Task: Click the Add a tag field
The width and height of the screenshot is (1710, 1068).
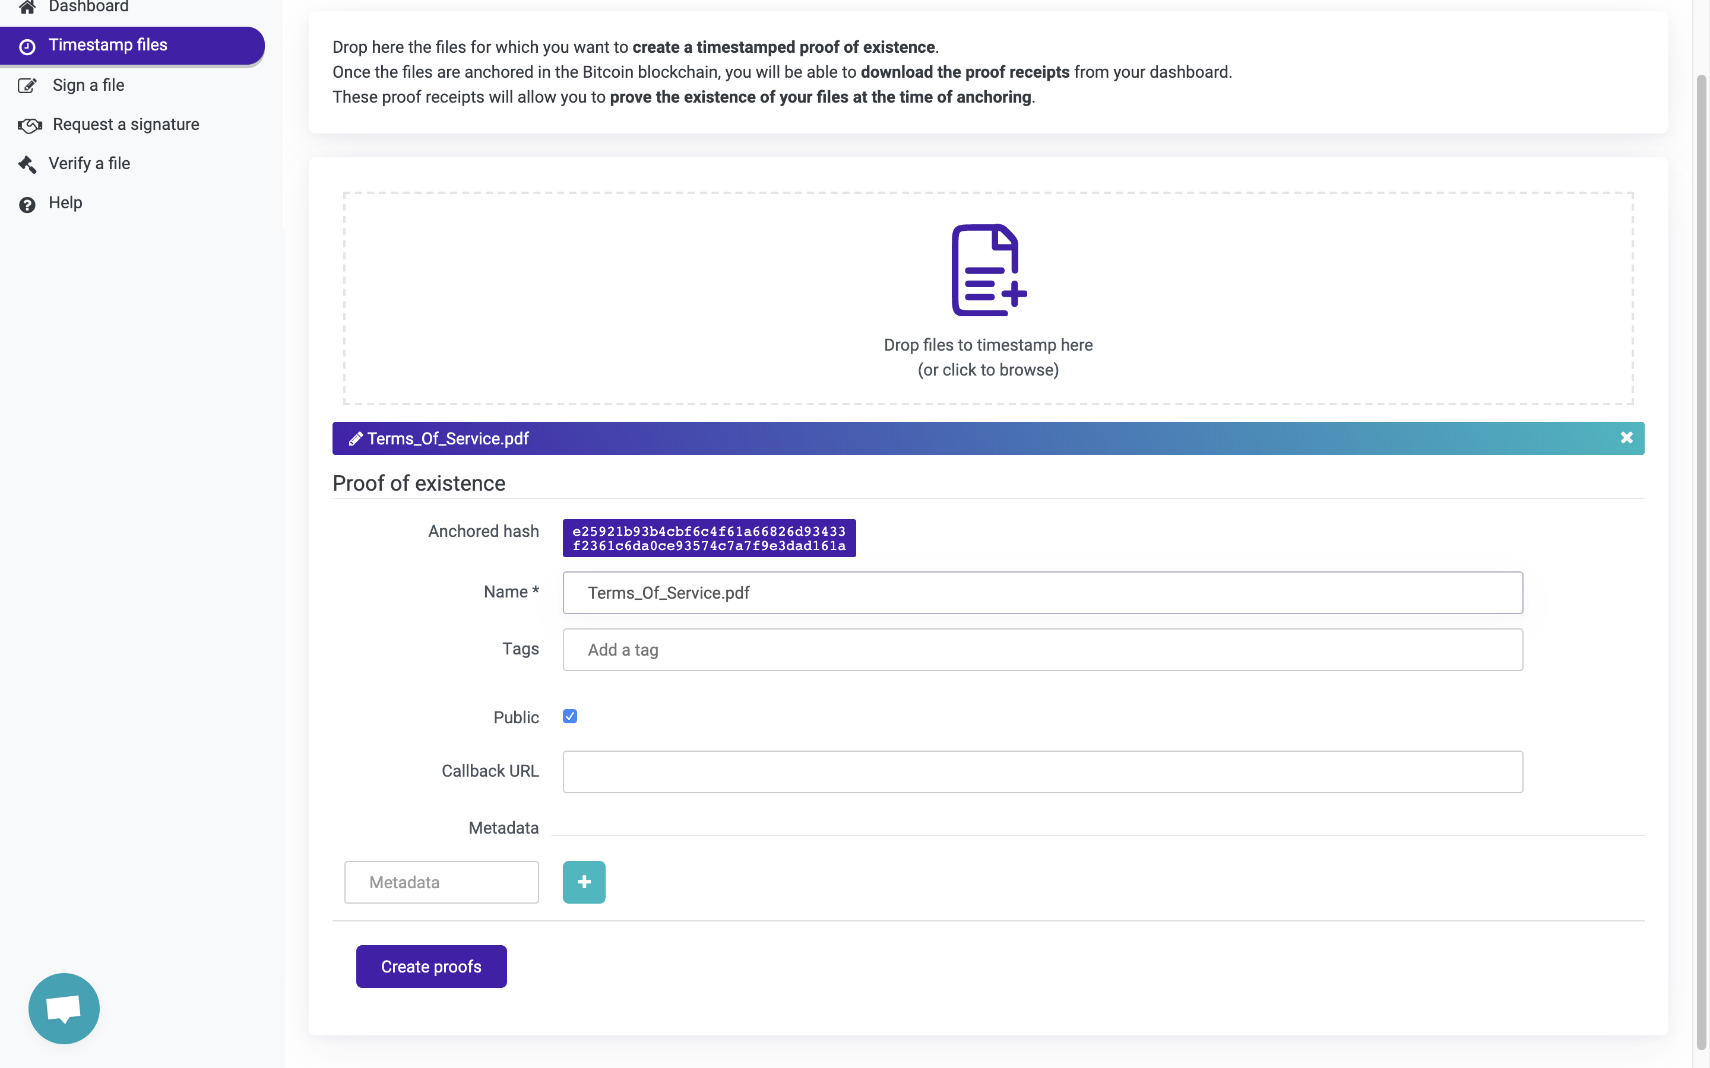Action: (x=1042, y=650)
